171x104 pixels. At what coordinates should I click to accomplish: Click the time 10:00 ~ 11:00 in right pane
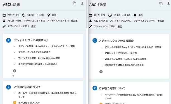(x=122, y=15)
